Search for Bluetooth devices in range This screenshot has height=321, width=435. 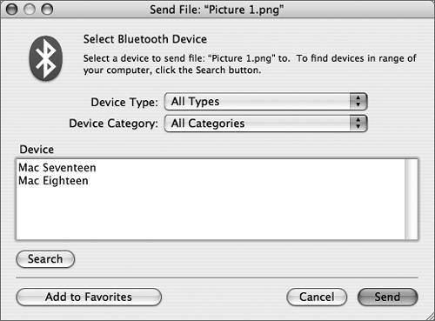[45, 259]
